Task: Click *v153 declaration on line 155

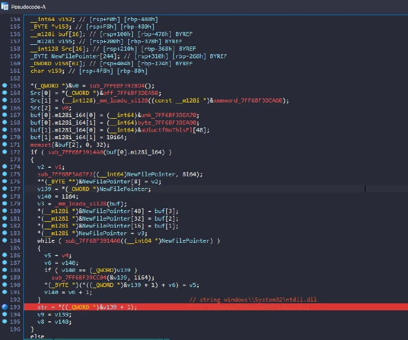Action: click(x=59, y=27)
